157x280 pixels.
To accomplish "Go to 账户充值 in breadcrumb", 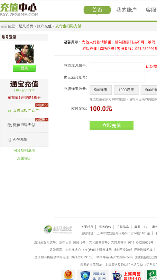I will pyautogui.click(x=44, y=26).
